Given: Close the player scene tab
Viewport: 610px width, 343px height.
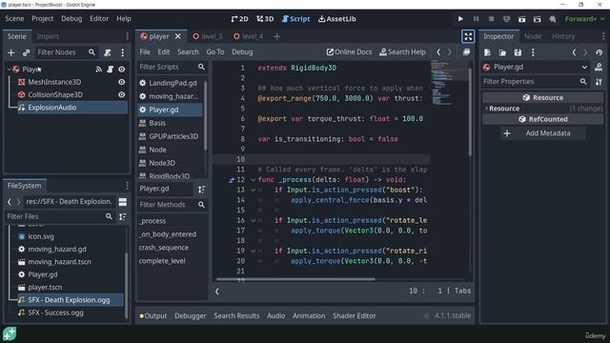Looking at the screenshot, I should tap(178, 36).
